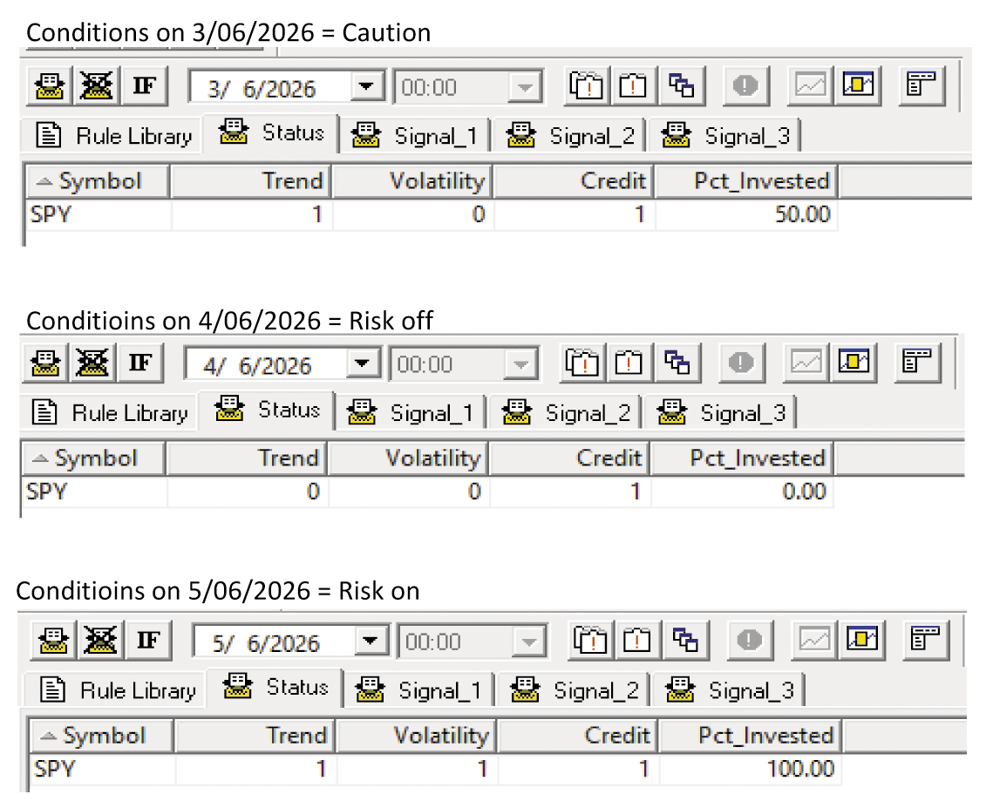Click Pct_Invested column header in the Risk on panel
This screenshot has width=993, height=808.
[x=752, y=736]
